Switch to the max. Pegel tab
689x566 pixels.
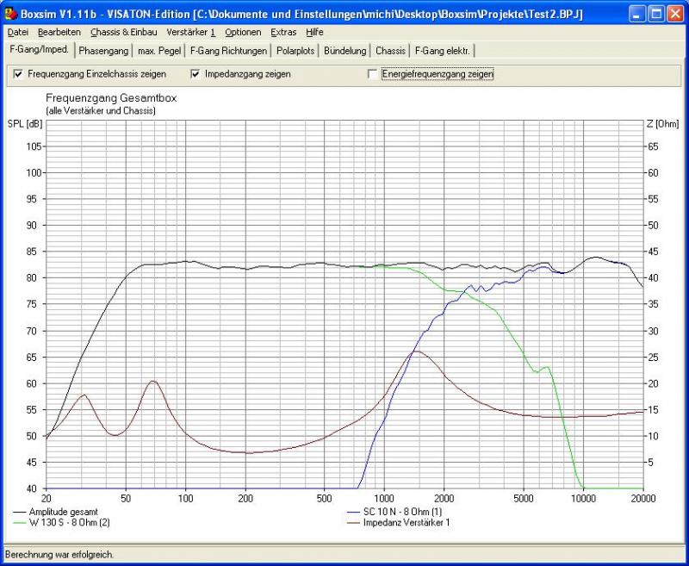tap(159, 50)
